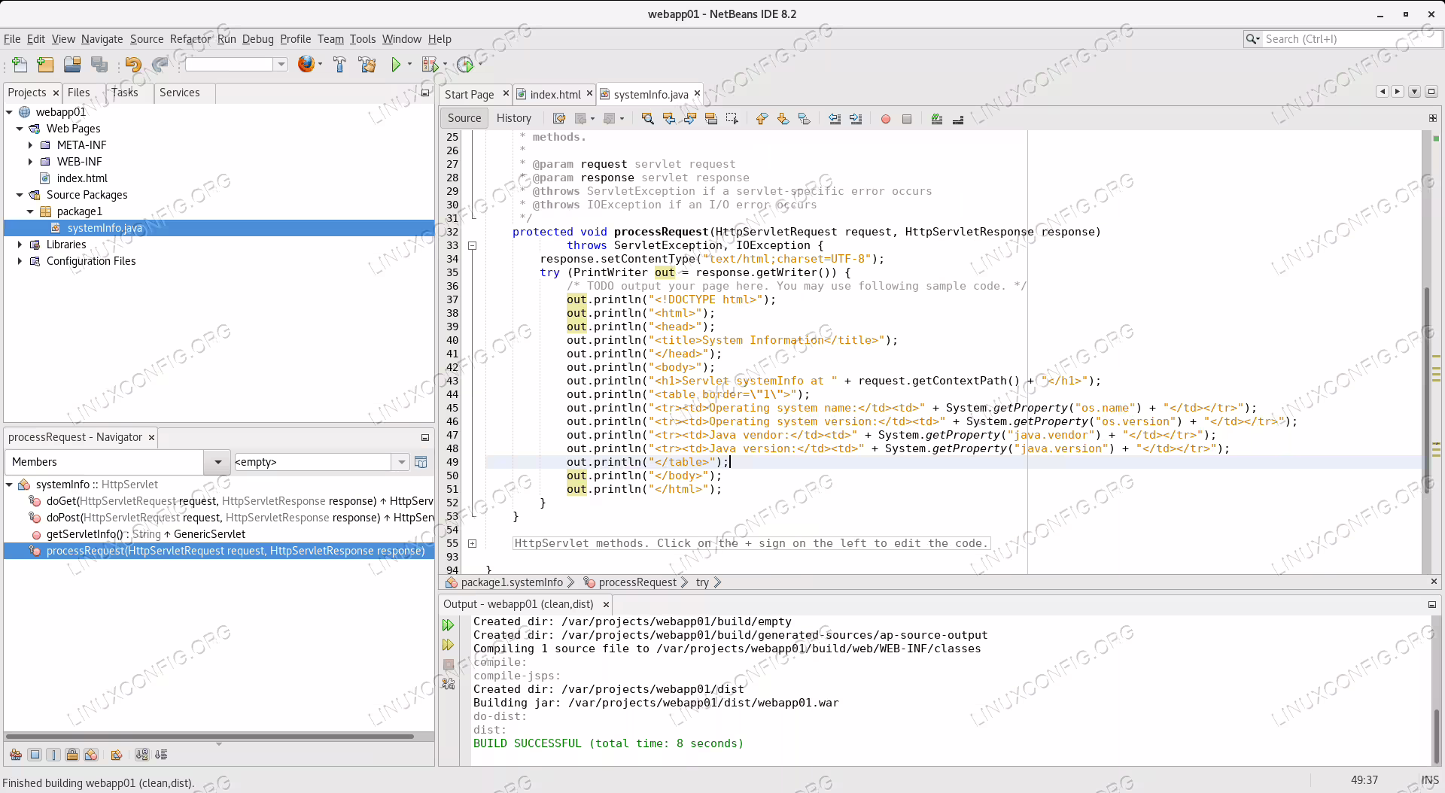
Task: Click the Uncomment lines icon
Action: pos(957,119)
